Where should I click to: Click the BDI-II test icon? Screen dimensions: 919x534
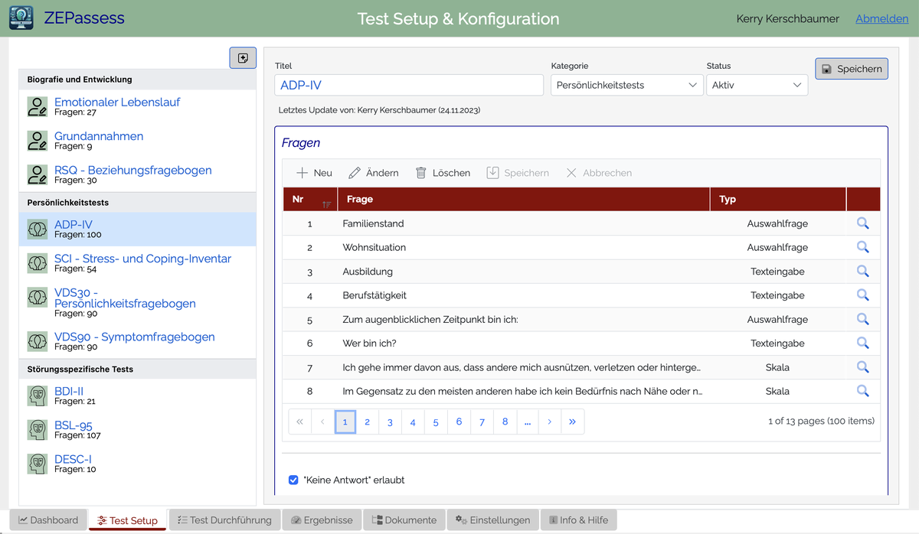tap(37, 396)
